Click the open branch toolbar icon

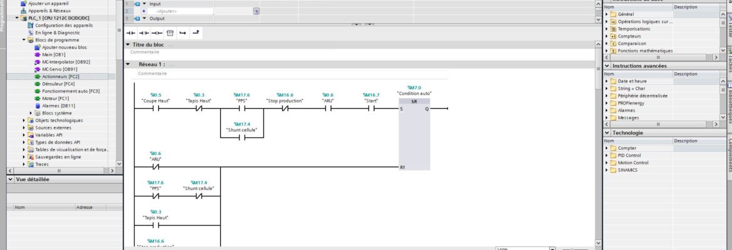[x=183, y=32]
